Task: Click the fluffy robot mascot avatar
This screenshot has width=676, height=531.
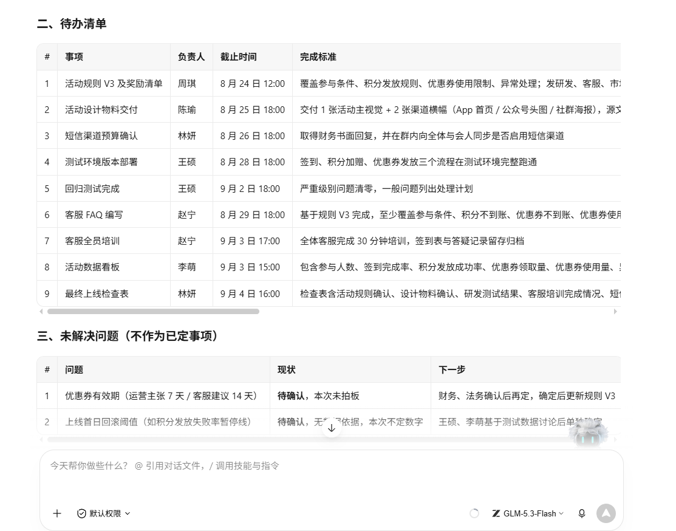Action: (589, 433)
